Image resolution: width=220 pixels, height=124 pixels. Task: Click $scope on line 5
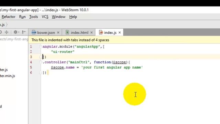point(57,68)
